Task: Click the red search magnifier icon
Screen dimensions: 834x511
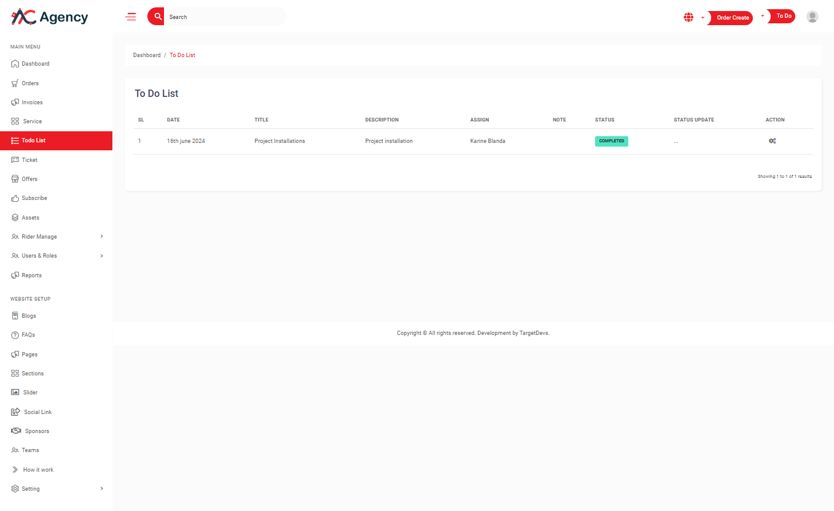Action: click(157, 17)
